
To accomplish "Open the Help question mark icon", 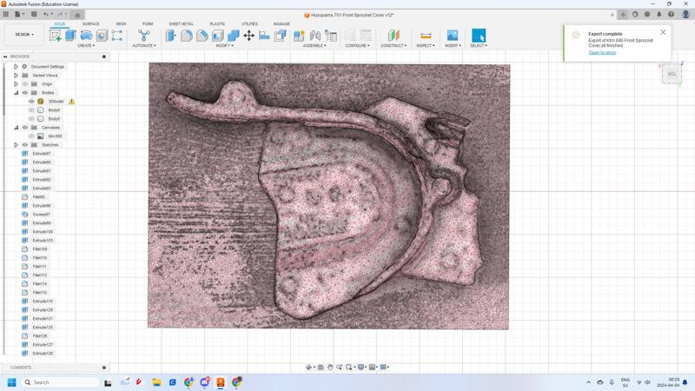I will tap(671, 15).
